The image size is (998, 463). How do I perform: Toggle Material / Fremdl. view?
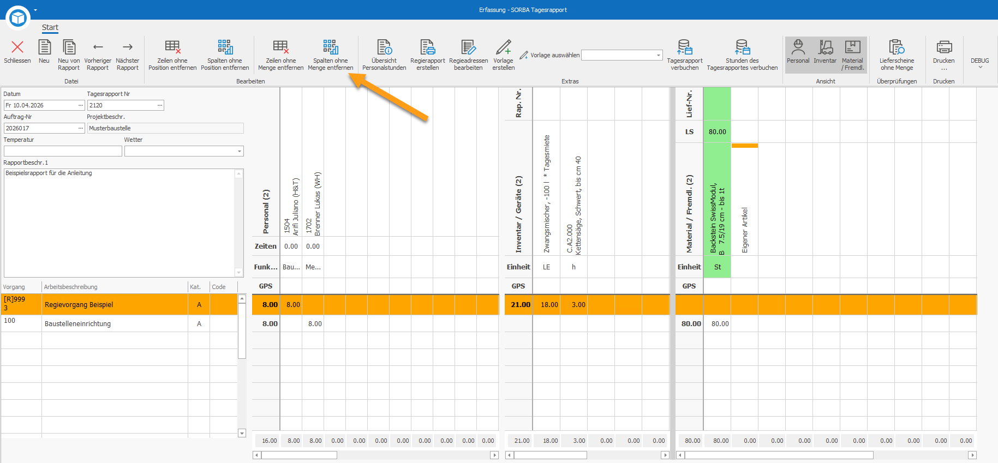852,55
